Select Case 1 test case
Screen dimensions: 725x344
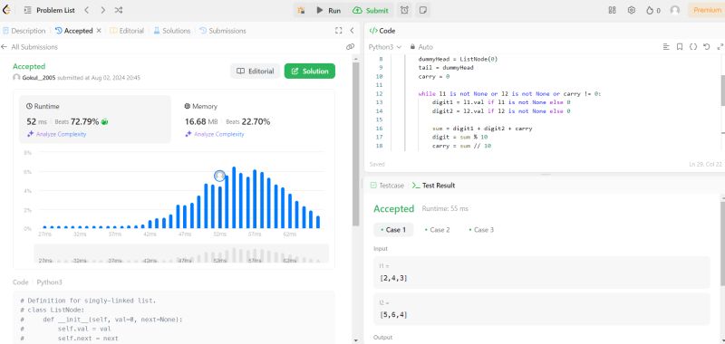[393, 230]
